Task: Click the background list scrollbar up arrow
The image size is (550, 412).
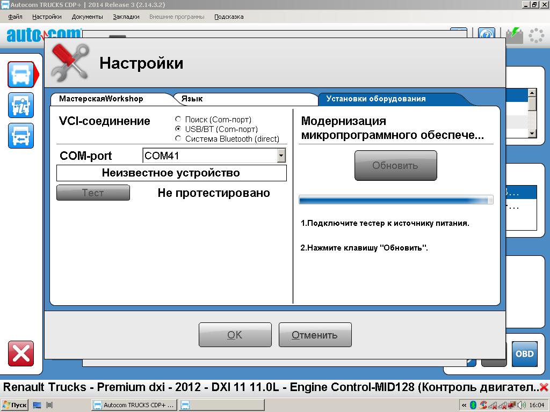Action: 532,92
